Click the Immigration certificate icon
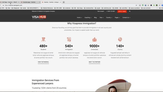The width and height of the screenshot is (163, 92). point(69,39)
